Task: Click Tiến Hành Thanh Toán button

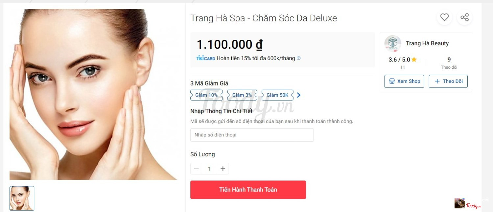Action: (x=248, y=190)
